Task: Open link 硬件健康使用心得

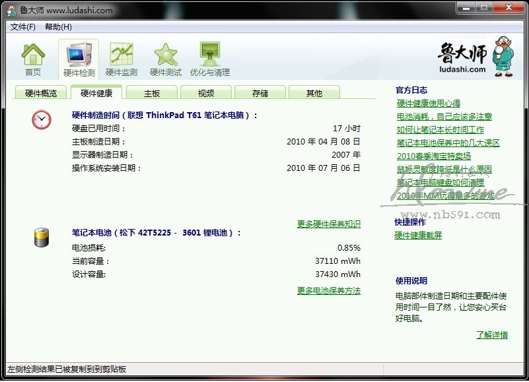Action: point(429,103)
